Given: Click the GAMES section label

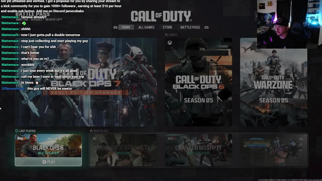Looking at the screenshot, I should tap(173, 35).
